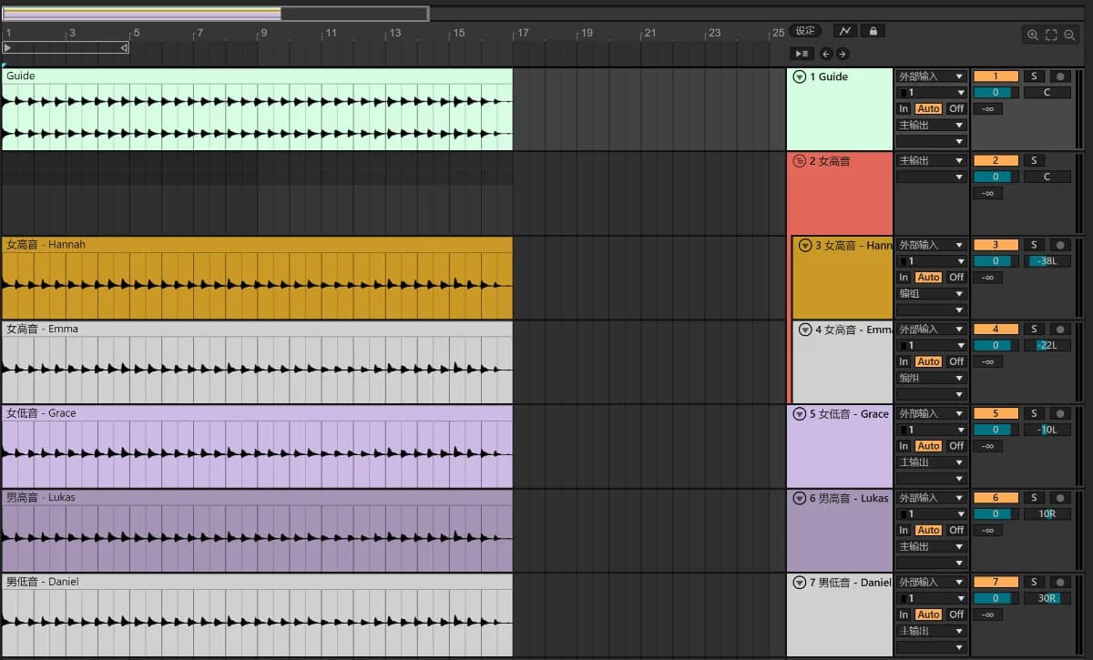The width and height of the screenshot is (1093, 660).
Task: Click the right arrow navigation icon
Action: (842, 54)
